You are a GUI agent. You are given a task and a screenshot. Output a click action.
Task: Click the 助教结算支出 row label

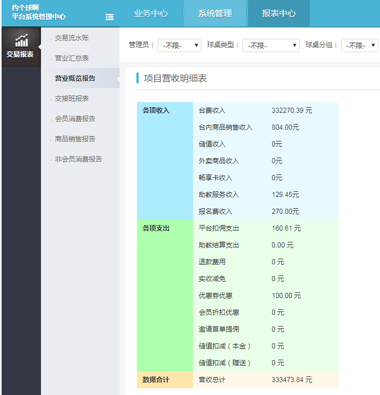(219, 245)
